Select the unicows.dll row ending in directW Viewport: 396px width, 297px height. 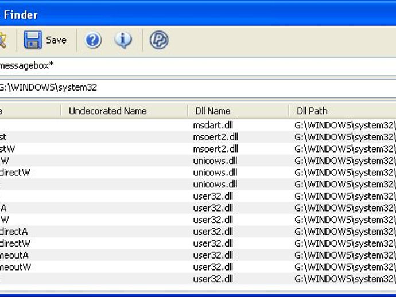tap(198, 173)
